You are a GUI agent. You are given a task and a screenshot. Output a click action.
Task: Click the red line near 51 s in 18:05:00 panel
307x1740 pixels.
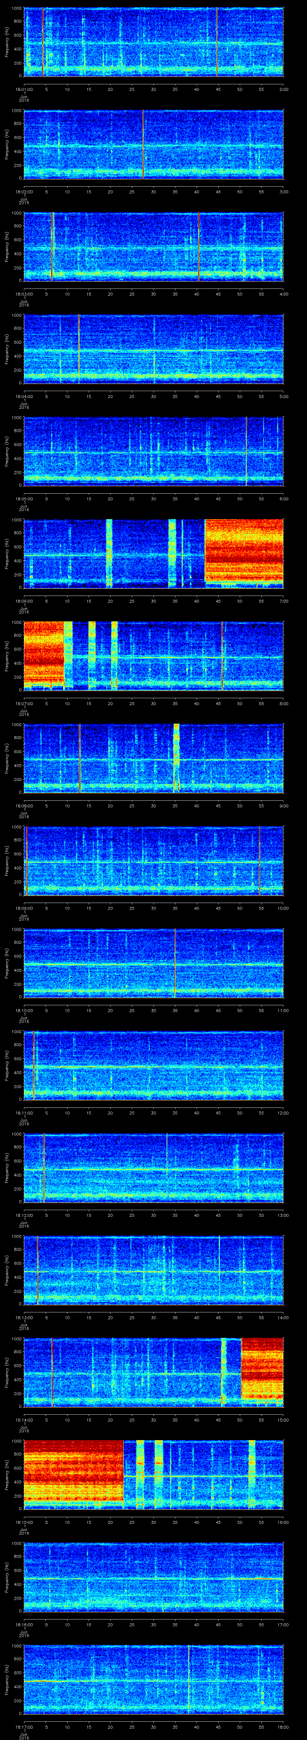point(246,452)
